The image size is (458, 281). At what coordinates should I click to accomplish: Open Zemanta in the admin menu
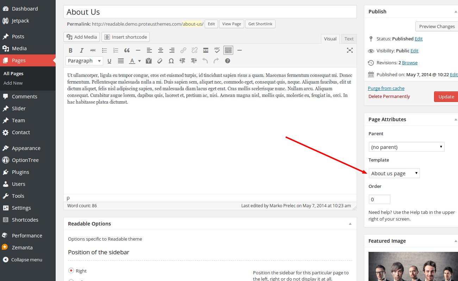click(28, 248)
